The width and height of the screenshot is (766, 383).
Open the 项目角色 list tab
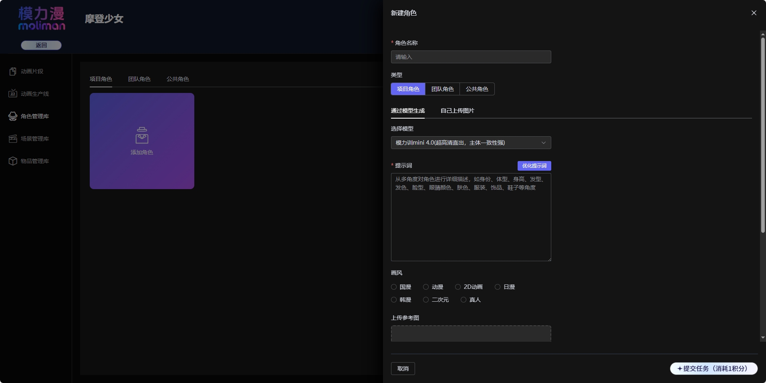click(101, 79)
